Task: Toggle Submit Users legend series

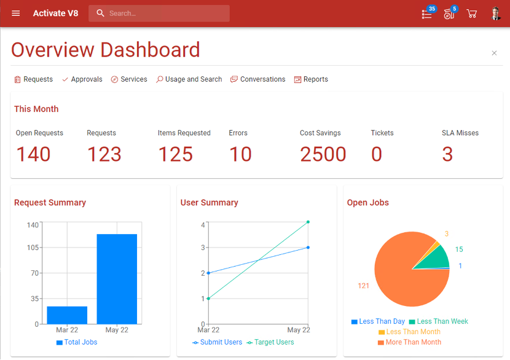Action: click(218, 342)
